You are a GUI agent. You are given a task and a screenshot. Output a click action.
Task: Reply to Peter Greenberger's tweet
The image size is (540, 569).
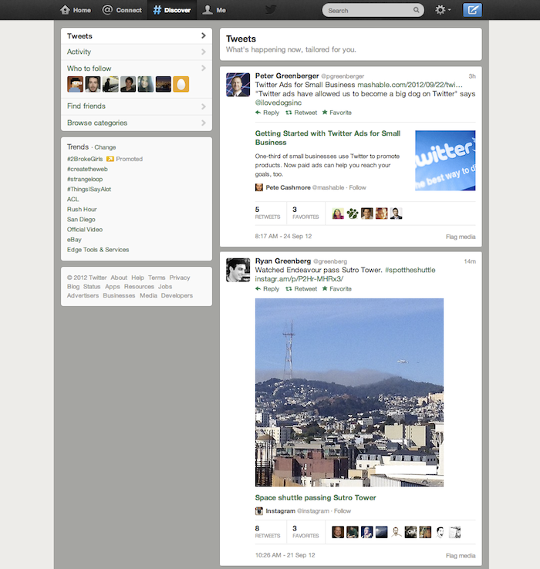(x=267, y=113)
